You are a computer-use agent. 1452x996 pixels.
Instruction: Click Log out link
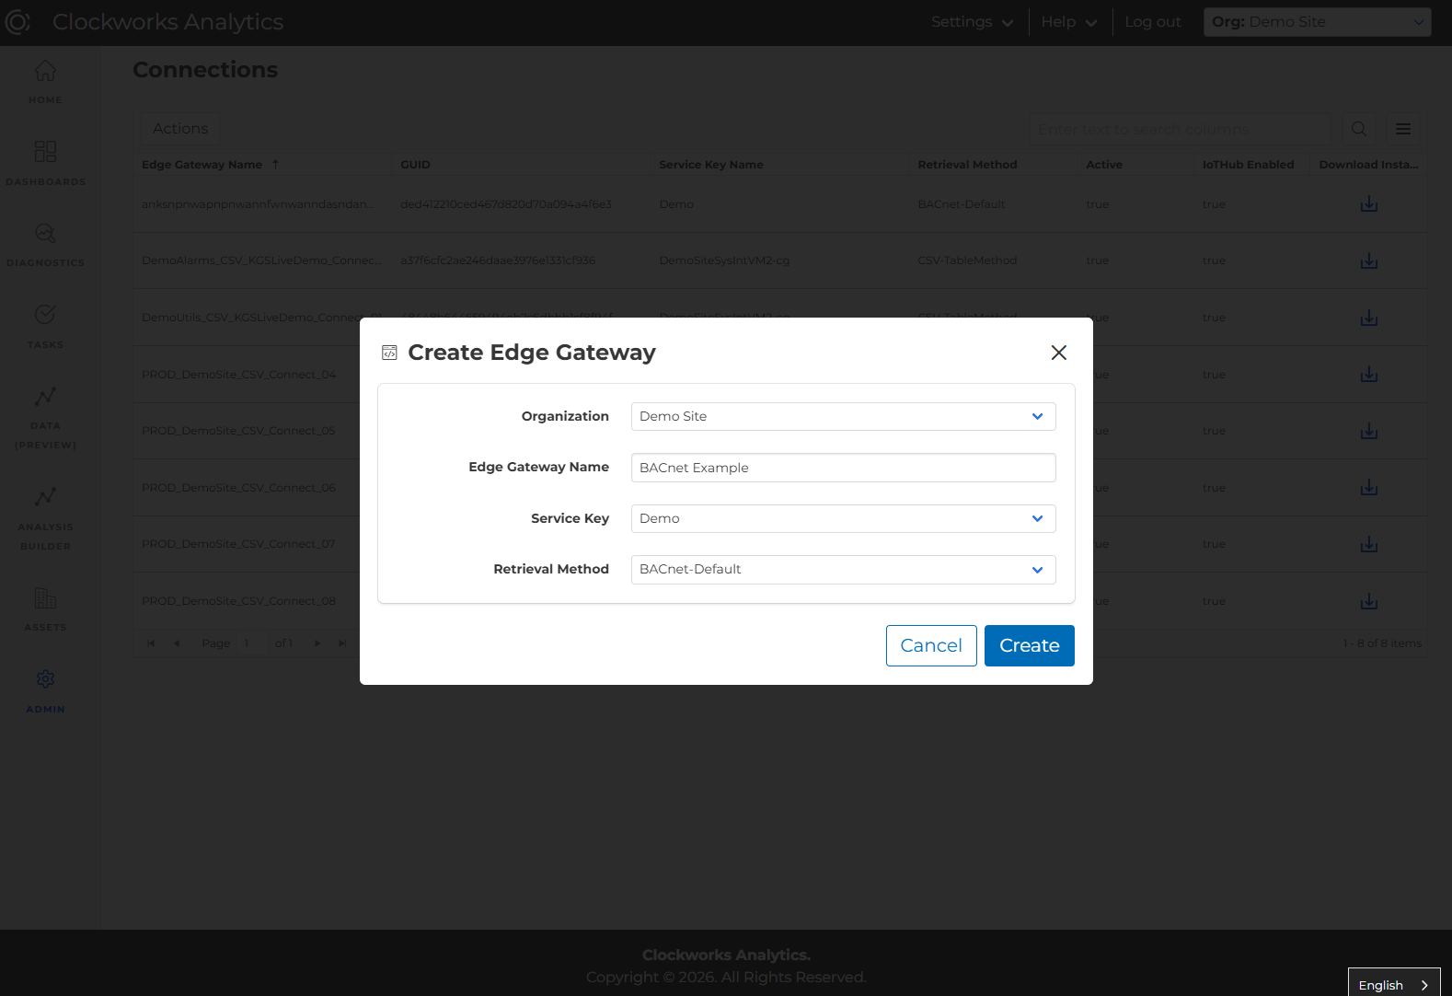click(x=1153, y=22)
